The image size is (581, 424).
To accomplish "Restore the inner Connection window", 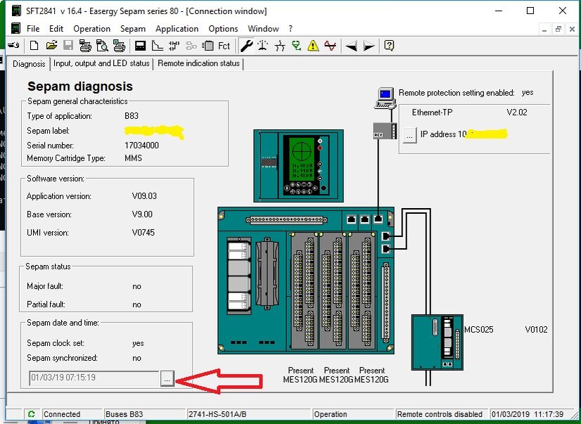I will (558, 30).
